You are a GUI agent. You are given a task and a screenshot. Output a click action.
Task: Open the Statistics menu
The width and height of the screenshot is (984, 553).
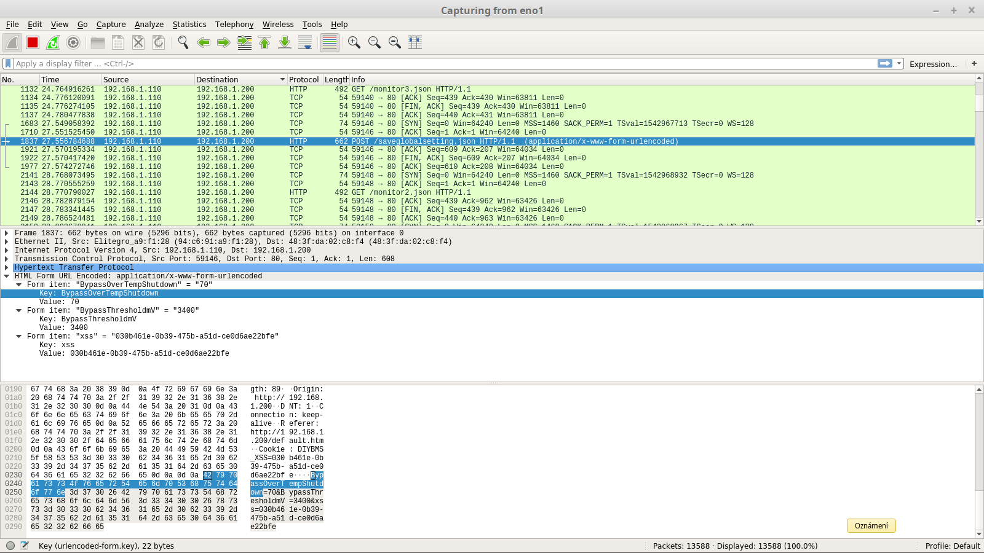tap(189, 24)
